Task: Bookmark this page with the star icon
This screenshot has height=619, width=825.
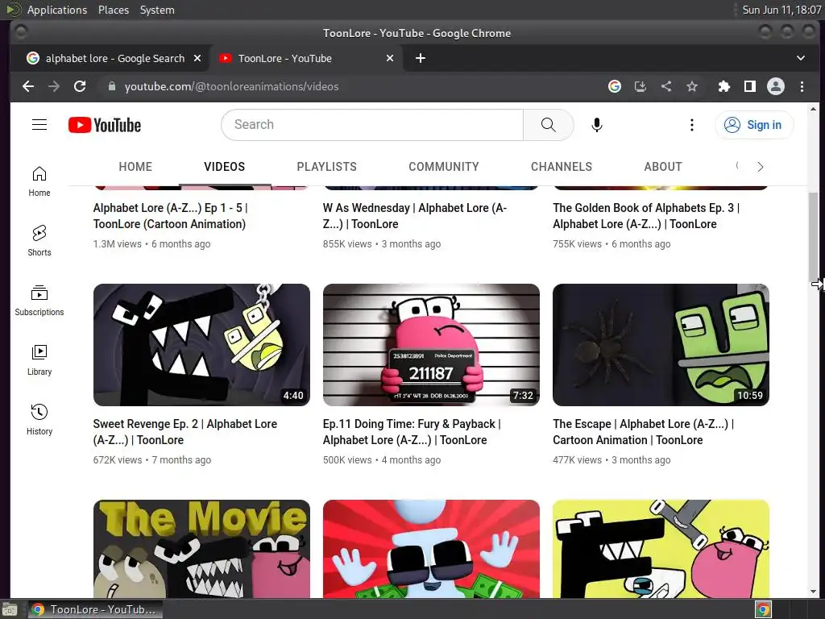Action: point(692,86)
